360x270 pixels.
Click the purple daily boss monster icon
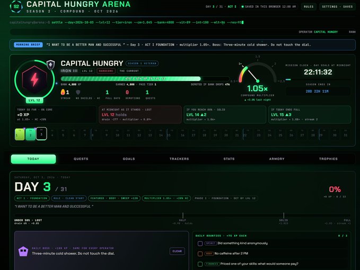pyautogui.click(x=23, y=251)
